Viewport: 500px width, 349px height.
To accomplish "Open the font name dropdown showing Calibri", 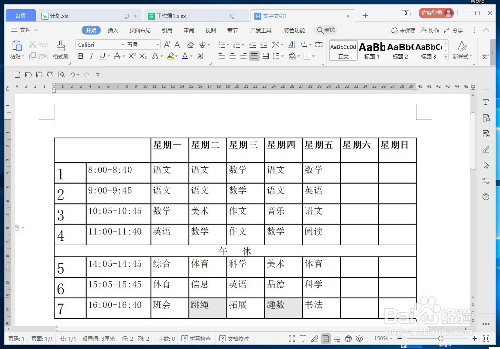I will pos(123,44).
